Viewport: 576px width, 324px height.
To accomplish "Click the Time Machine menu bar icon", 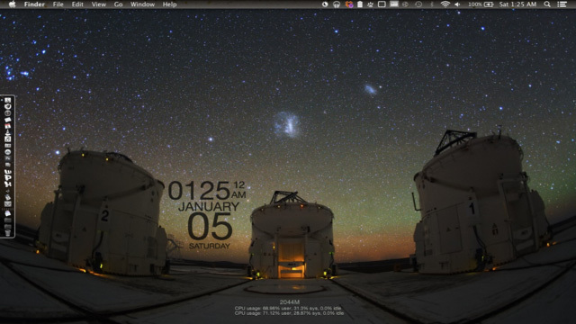I will (418, 4).
